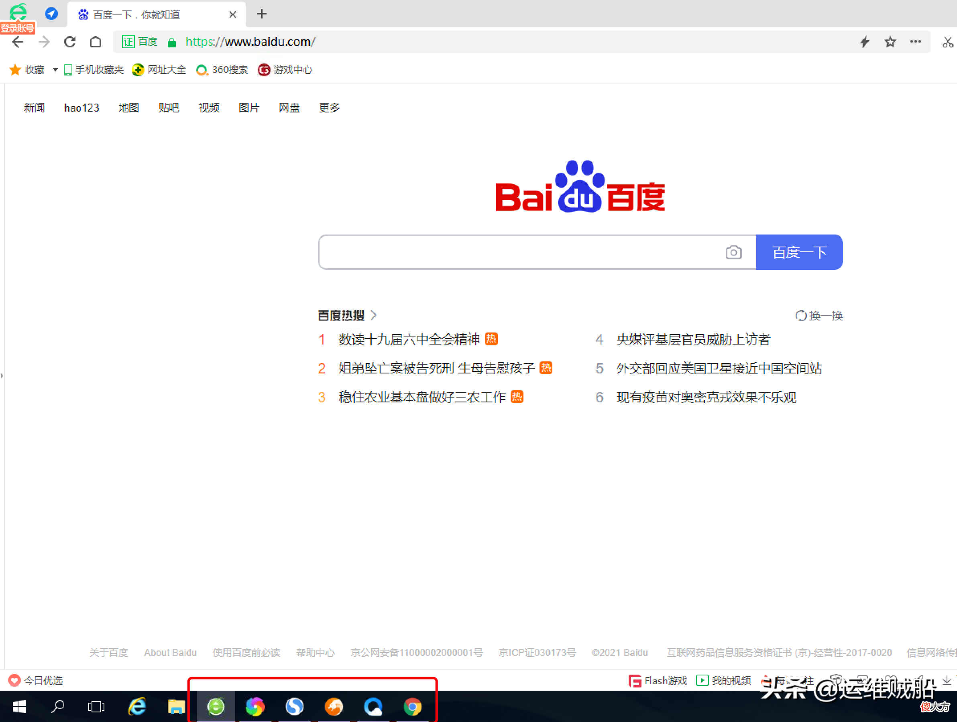Click the 百度一下 search button
The height and width of the screenshot is (722, 957).
(799, 252)
